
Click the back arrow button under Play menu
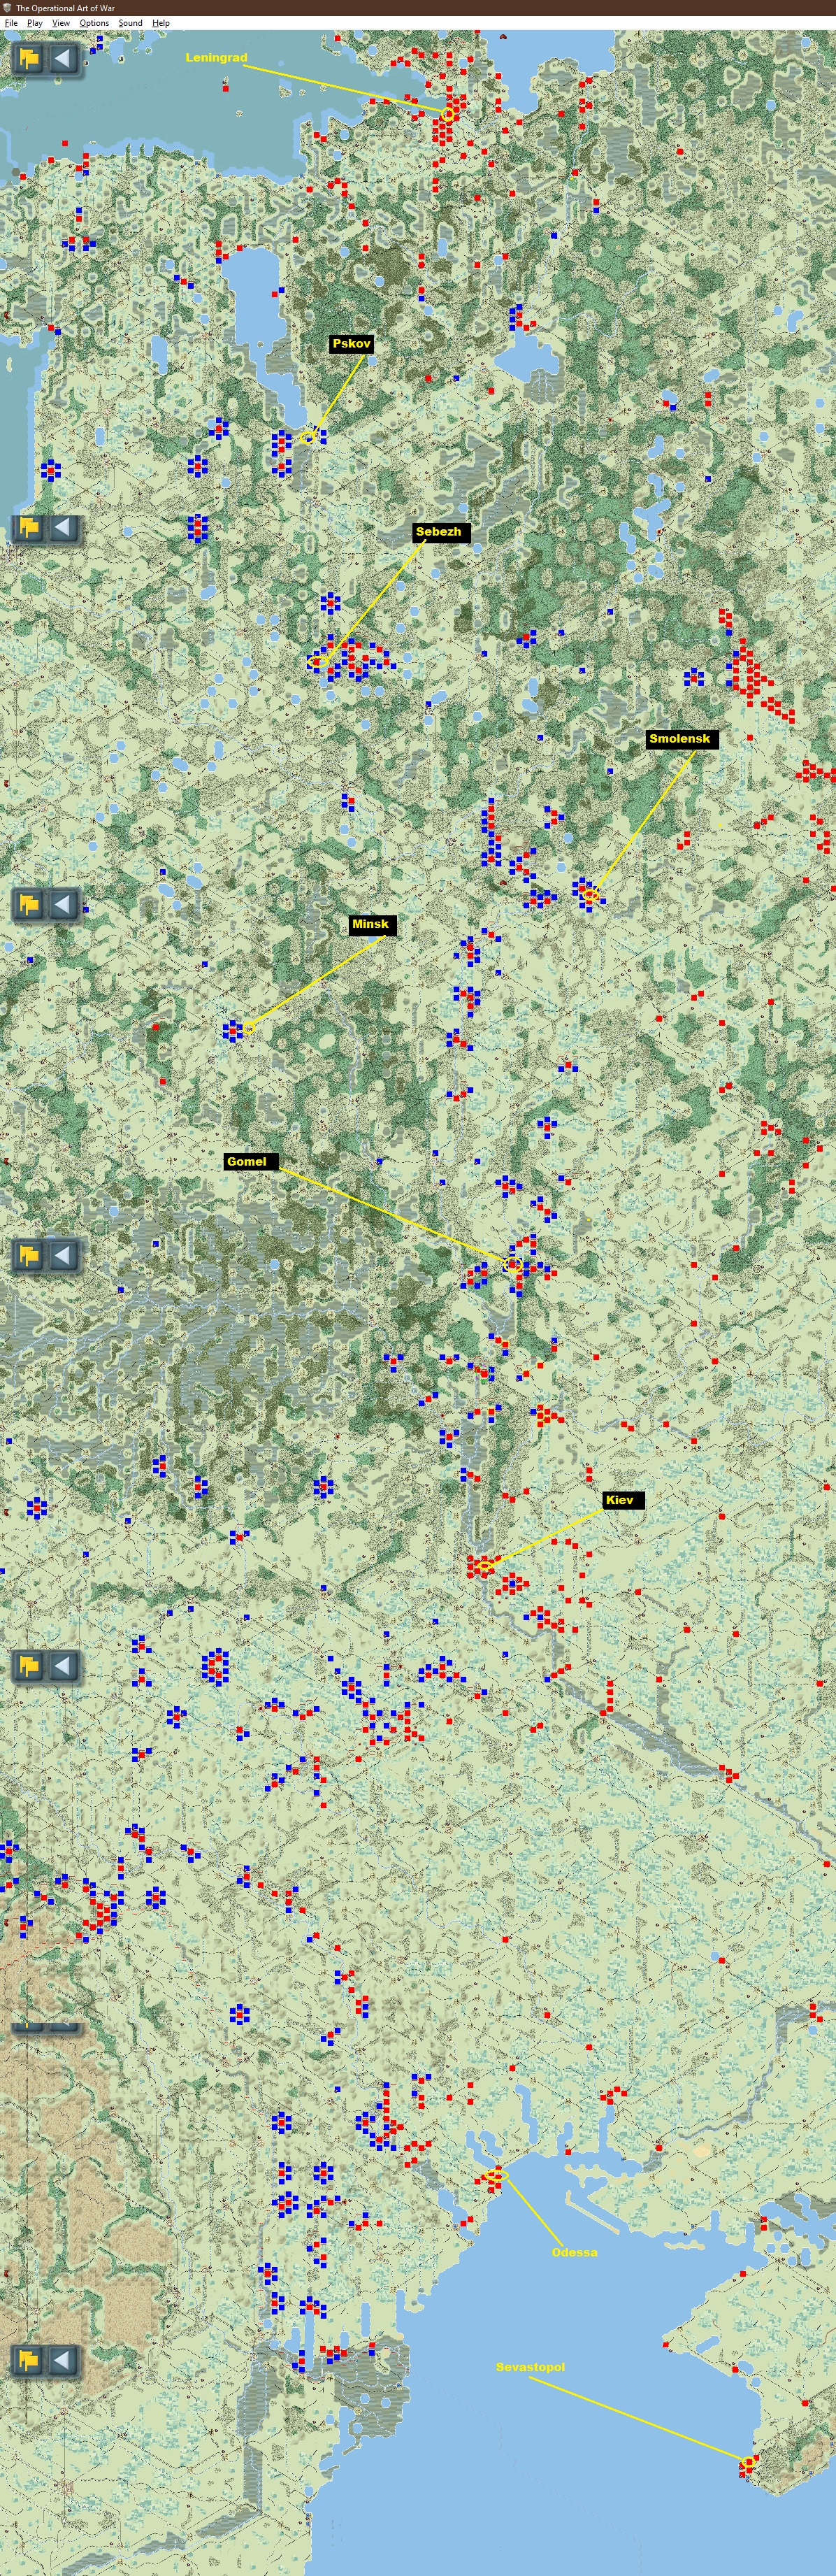pos(62,58)
